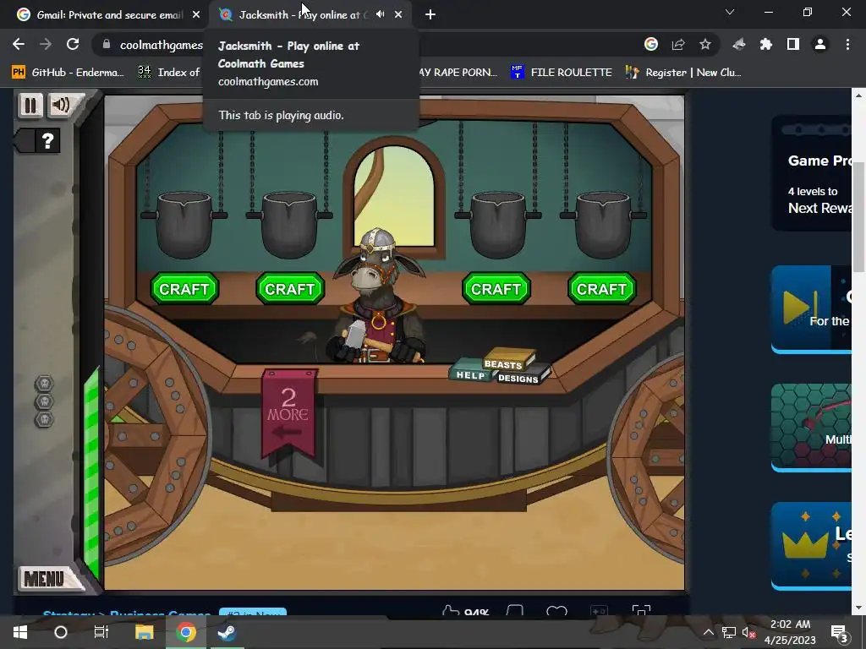Toggle the browser side panel
Screen dimensions: 866x649
coord(793,44)
